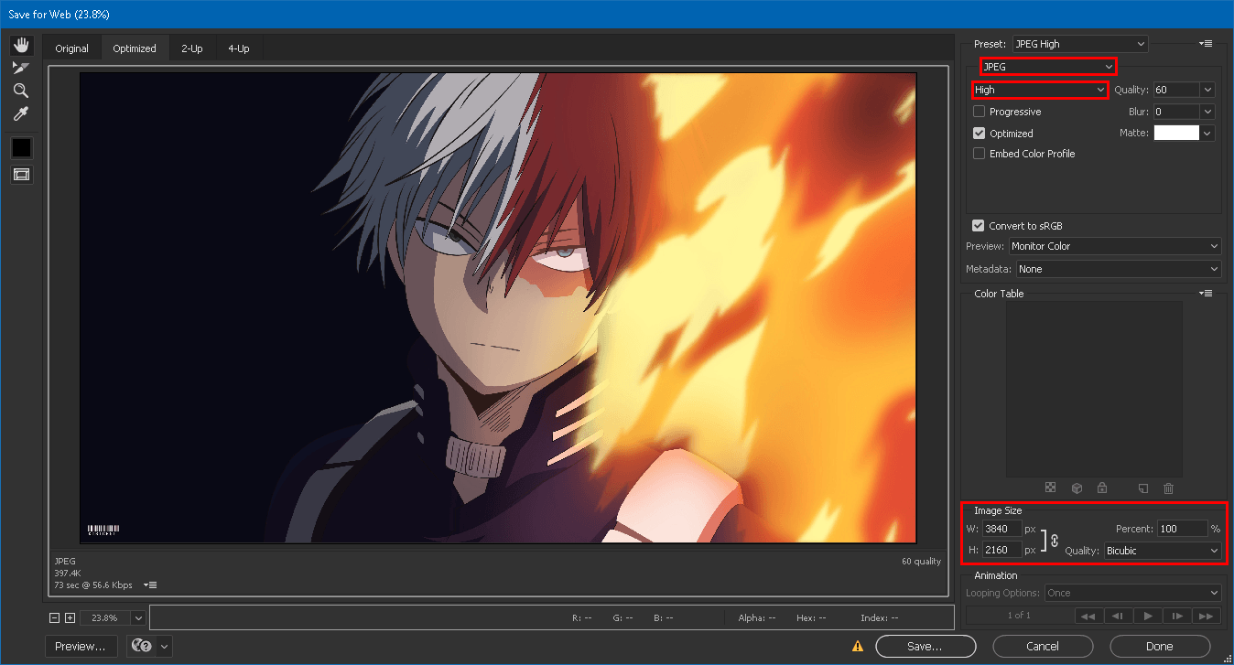Click the trash icon in Color Table
The image size is (1234, 665).
tap(1169, 488)
